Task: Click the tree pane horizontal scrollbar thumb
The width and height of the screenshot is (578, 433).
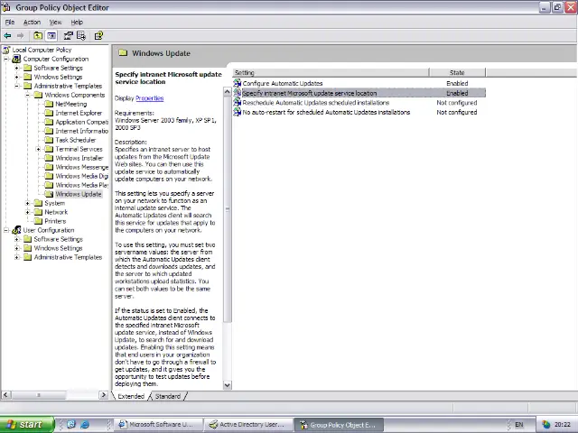Action: [38, 395]
